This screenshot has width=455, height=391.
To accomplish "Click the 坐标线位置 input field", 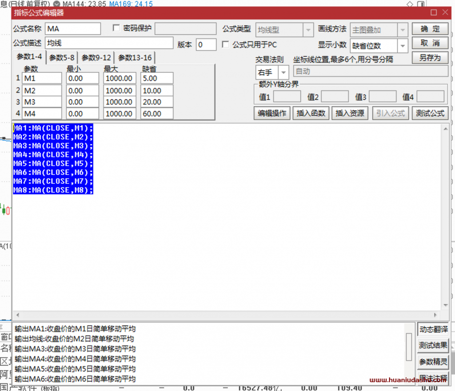I will (x=371, y=71).
